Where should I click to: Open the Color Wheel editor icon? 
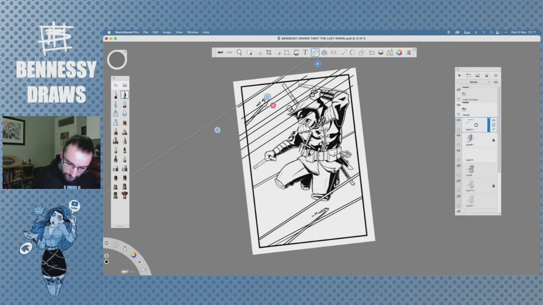[x=399, y=53]
